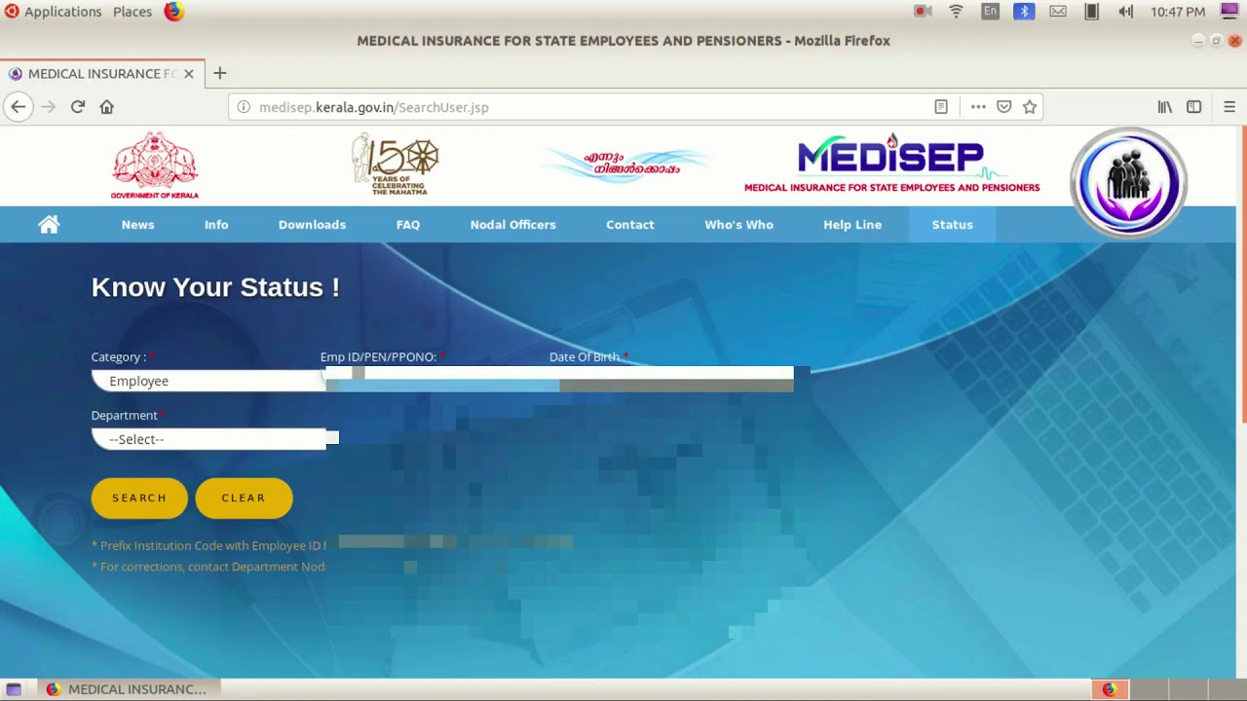Click the 'For corrections, contact Department' note

[208, 567]
